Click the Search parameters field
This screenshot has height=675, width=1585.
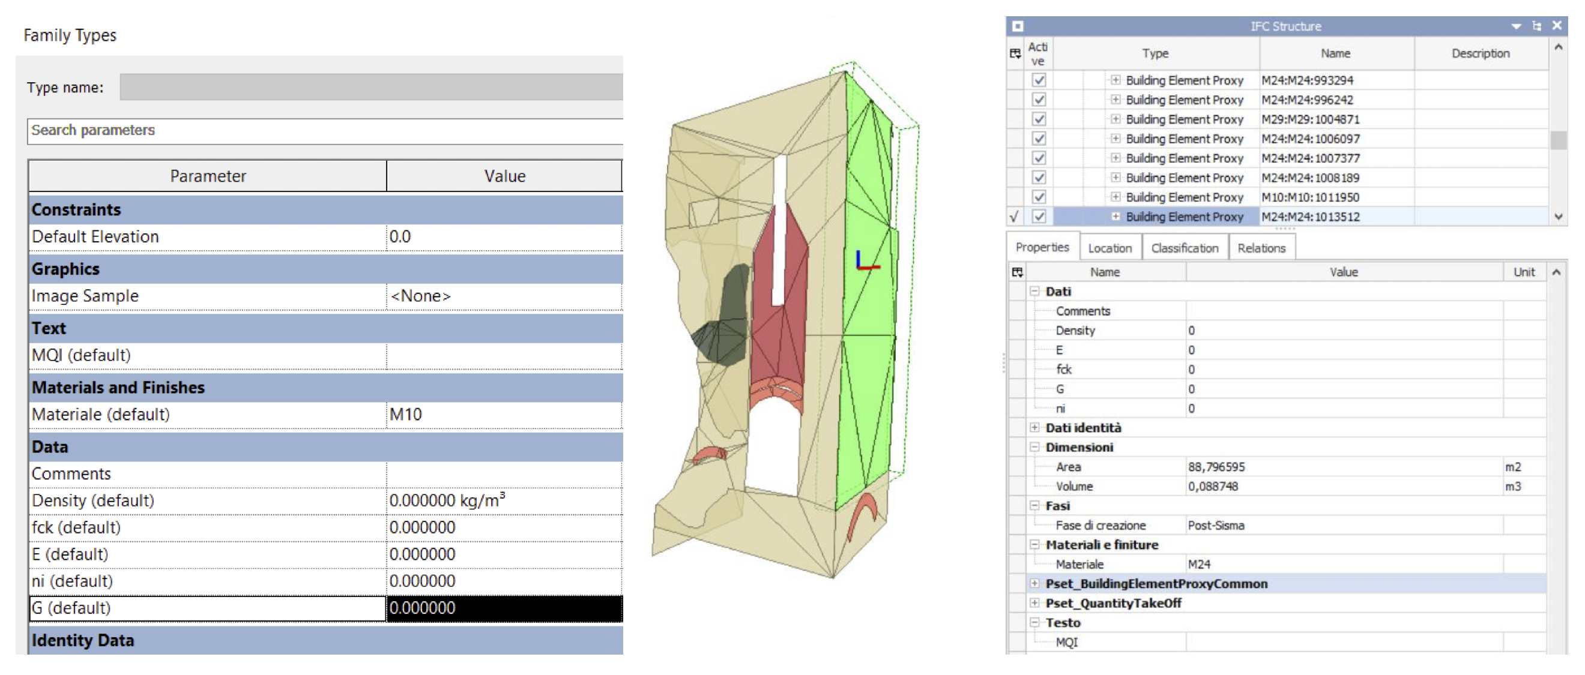coord(325,130)
